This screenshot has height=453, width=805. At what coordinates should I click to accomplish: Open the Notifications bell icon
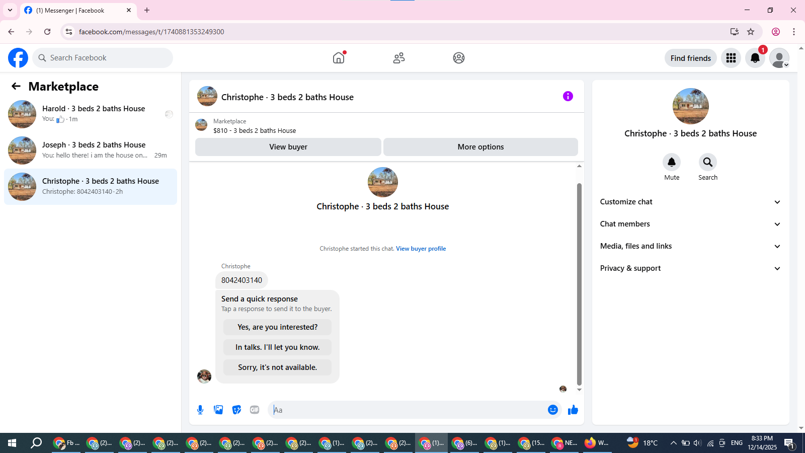[755, 58]
